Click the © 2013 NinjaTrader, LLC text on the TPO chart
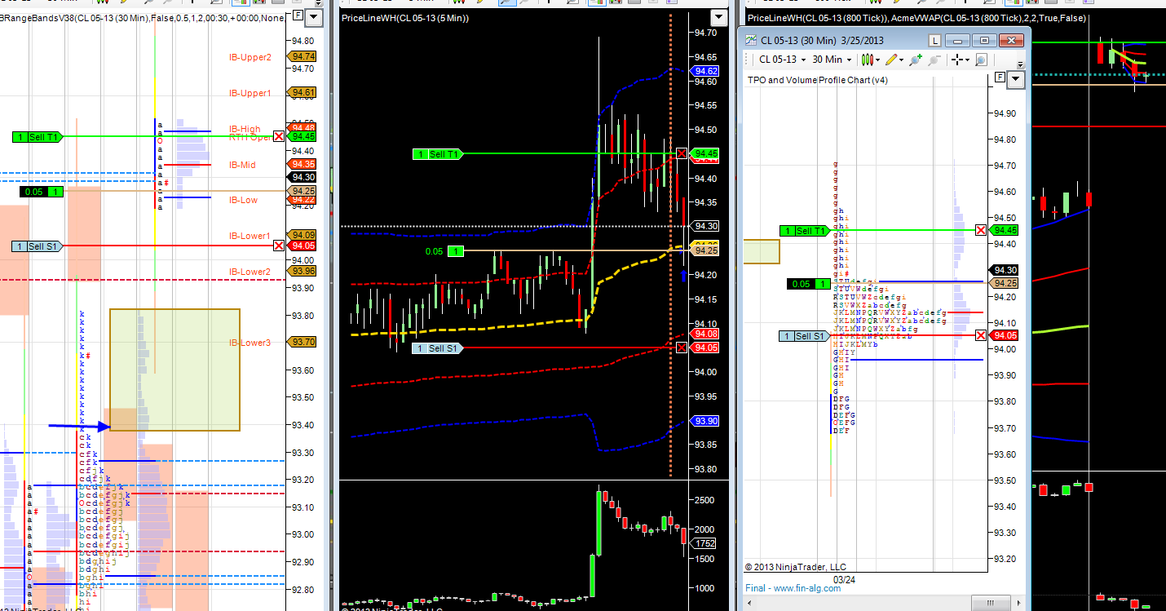This screenshot has height=611, width=1166. coord(796,567)
